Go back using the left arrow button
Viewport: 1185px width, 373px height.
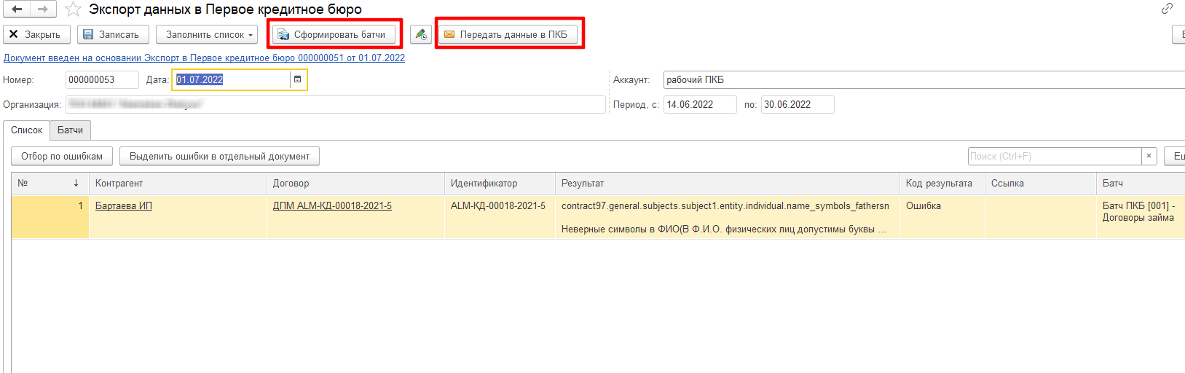pos(17,9)
